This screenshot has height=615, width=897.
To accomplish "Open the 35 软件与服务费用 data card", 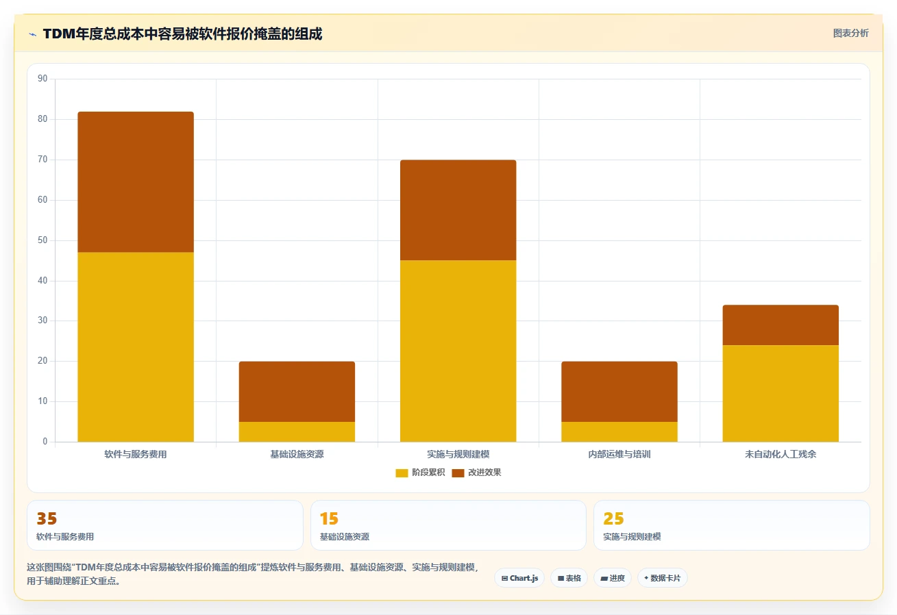I will pos(165,525).
